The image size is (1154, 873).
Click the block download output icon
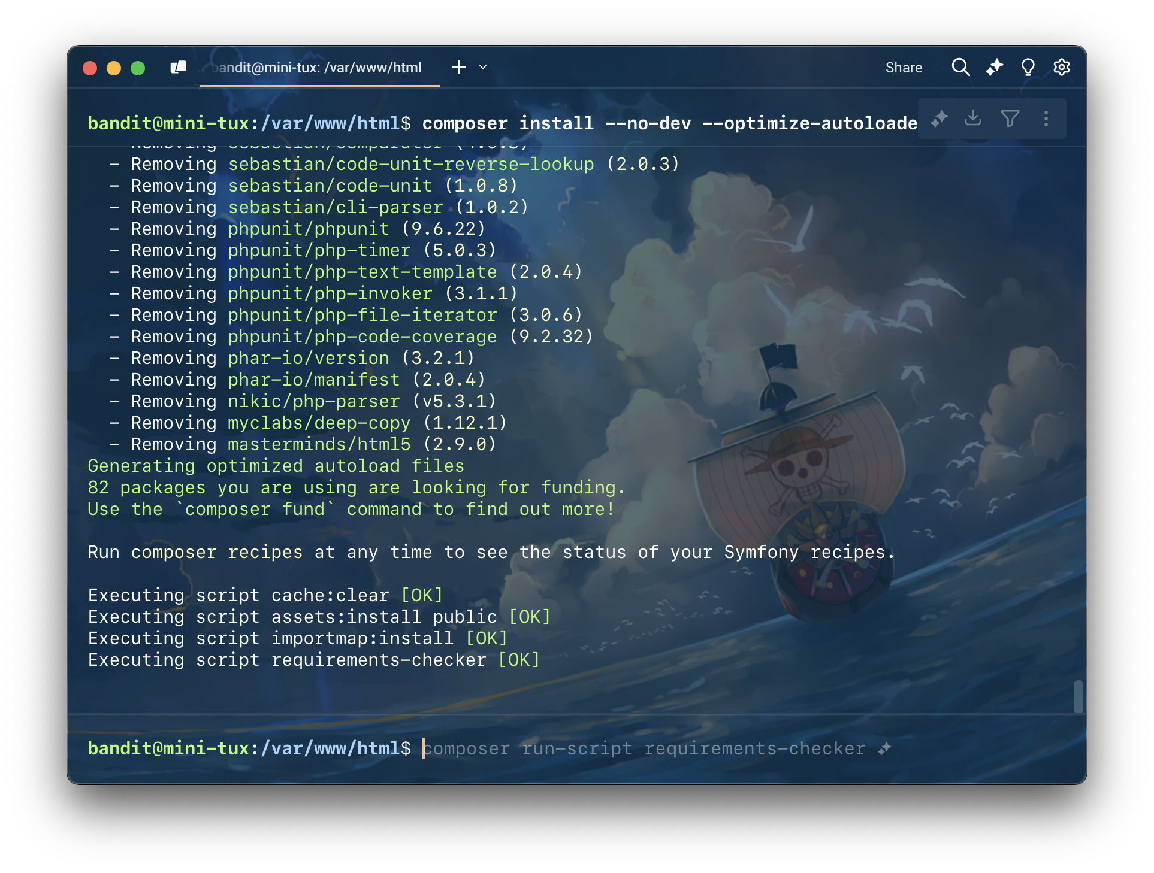(x=973, y=118)
